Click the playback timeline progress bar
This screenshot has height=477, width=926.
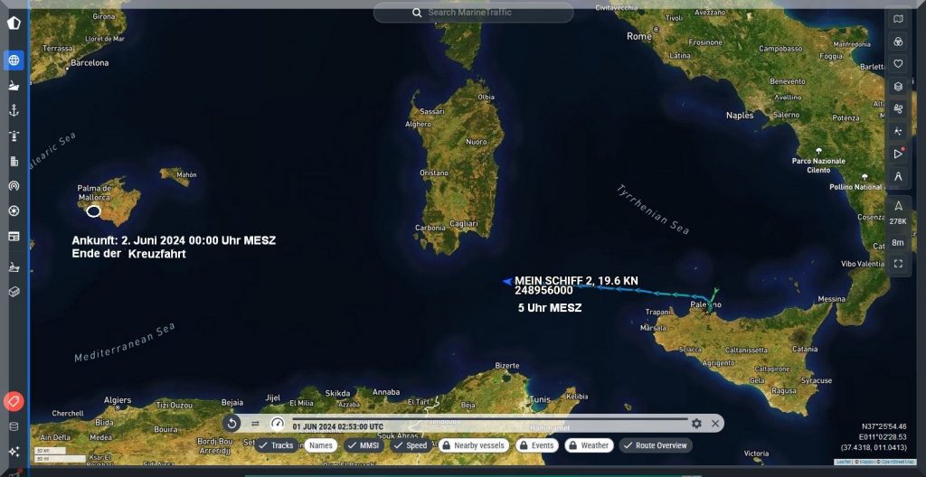click(488, 418)
